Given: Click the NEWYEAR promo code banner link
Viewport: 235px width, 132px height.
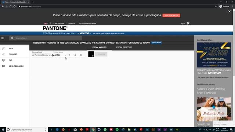Looking at the screenshot, I should pyautogui.click(x=67, y=33).
